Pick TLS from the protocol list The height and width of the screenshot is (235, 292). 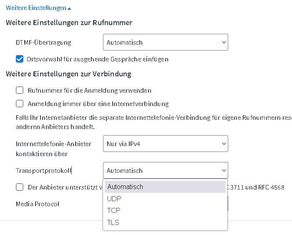click(113, 222)
